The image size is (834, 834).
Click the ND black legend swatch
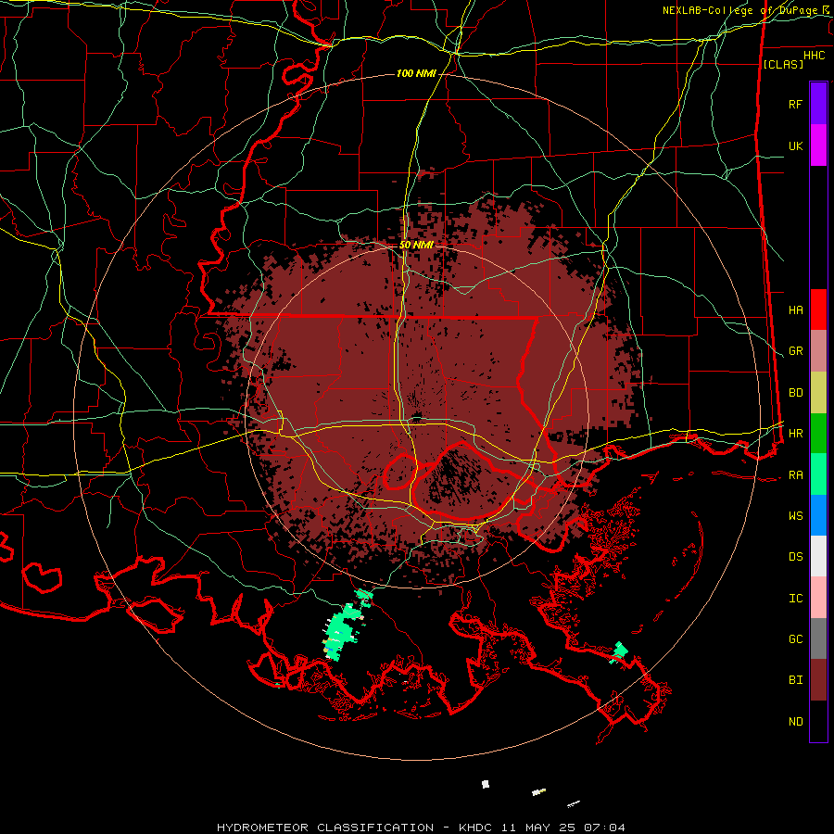click(818, 721)
